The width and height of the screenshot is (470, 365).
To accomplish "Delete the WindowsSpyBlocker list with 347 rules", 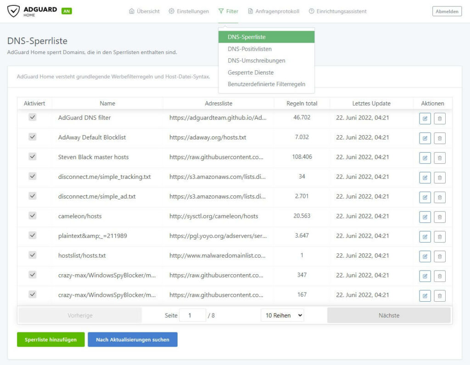I will click(x=439, y=276).
